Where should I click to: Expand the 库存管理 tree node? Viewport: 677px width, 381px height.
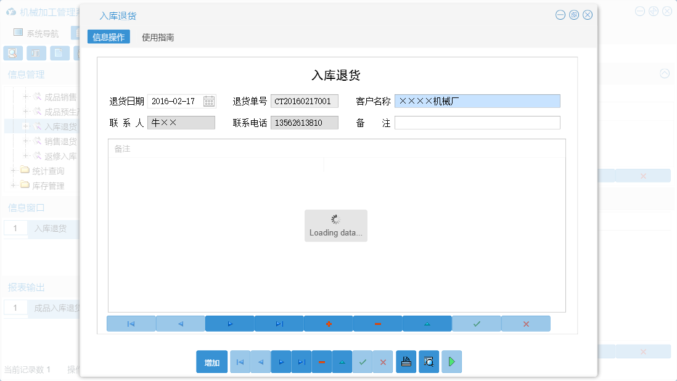pos(14,185)
